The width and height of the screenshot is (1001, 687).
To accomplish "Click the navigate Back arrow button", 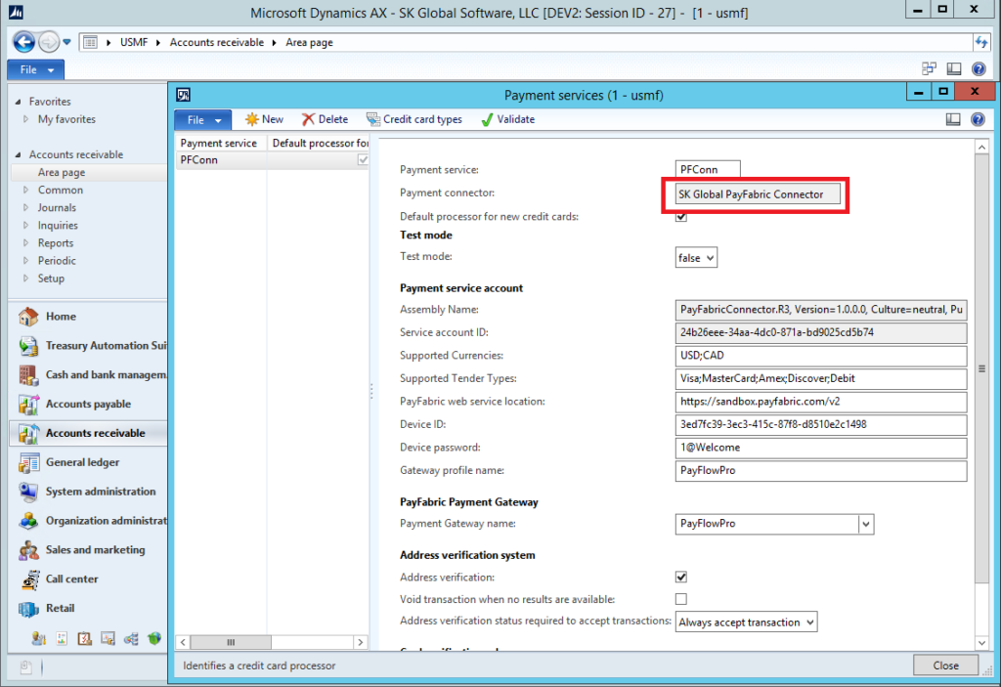I will (24, 42).
